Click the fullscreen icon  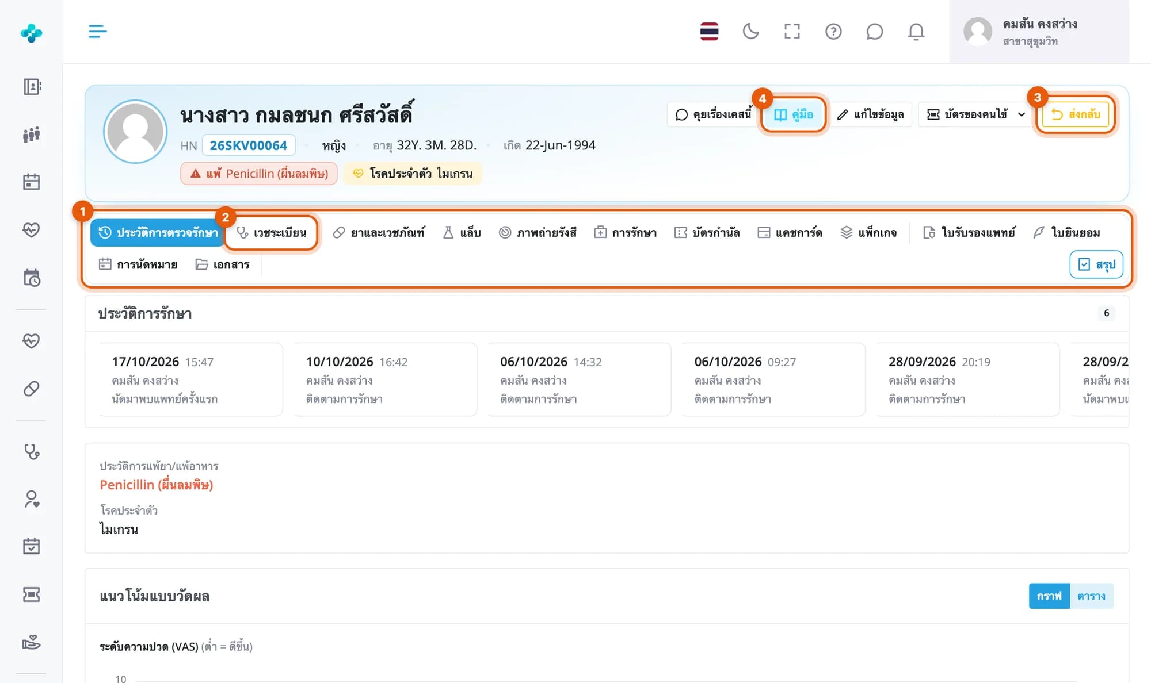tap(792, 32)
